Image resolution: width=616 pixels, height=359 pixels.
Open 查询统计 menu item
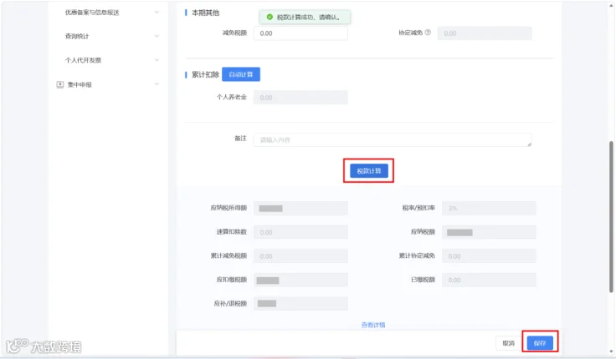pyautogui.click(x=77, y=36)
